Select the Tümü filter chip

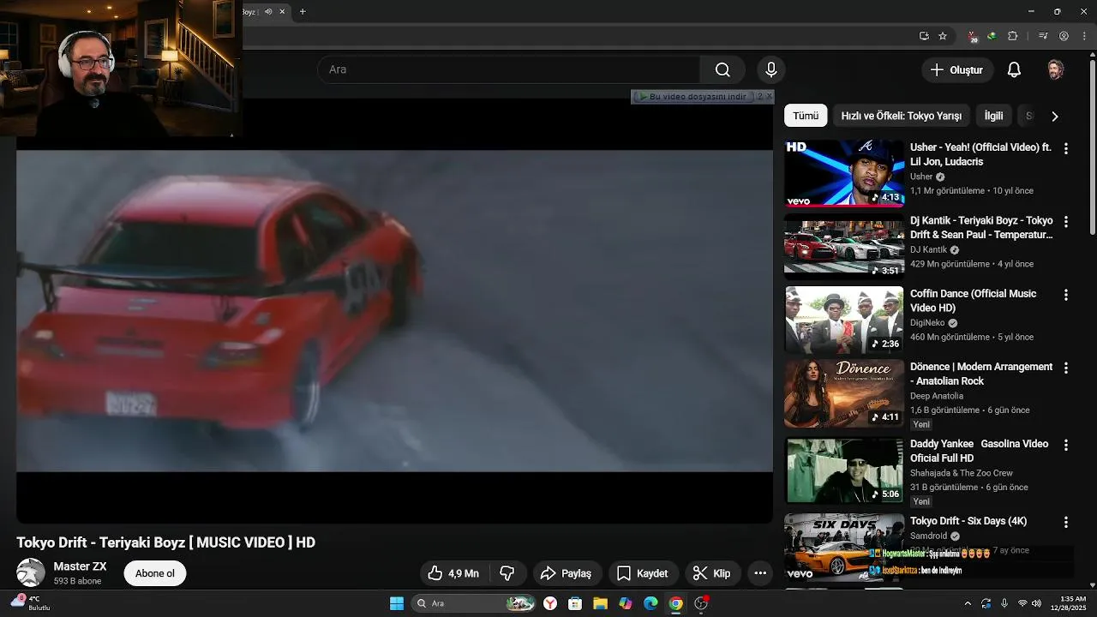pos(806,116)
